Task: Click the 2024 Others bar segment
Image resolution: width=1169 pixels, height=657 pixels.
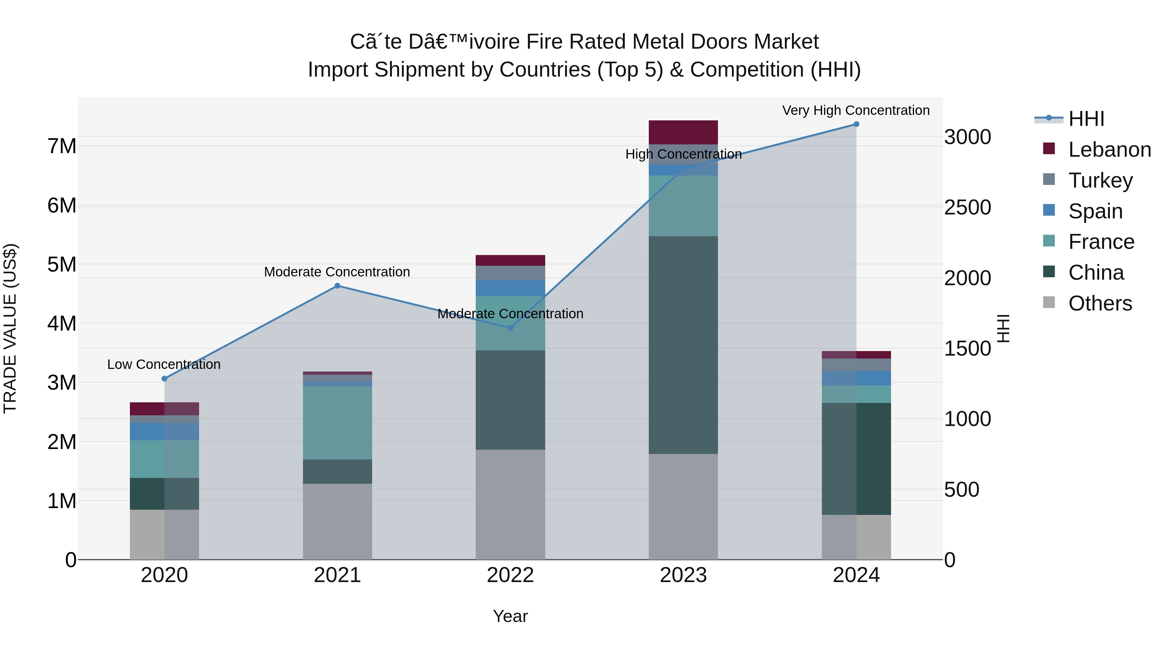Action: [856, 537]
